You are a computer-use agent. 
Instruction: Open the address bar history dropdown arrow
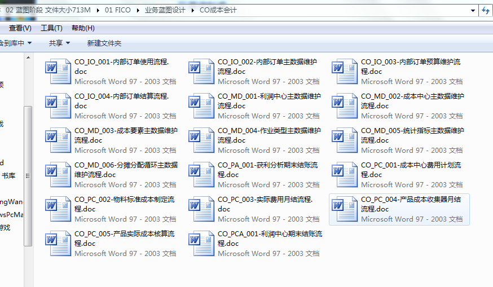tap(472, 10)
